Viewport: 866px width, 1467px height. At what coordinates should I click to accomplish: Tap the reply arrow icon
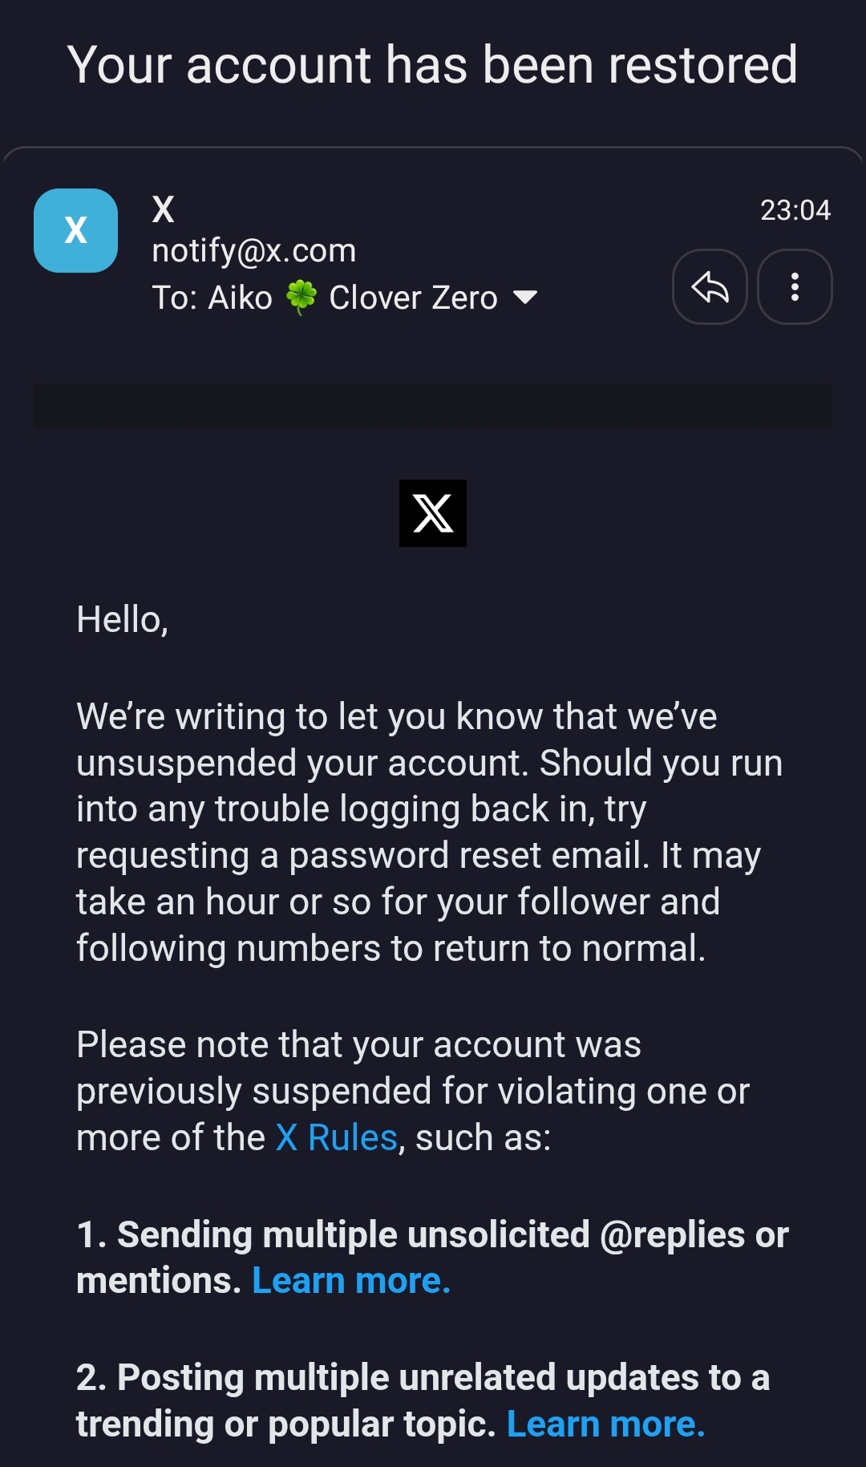[x=710, y=287]
